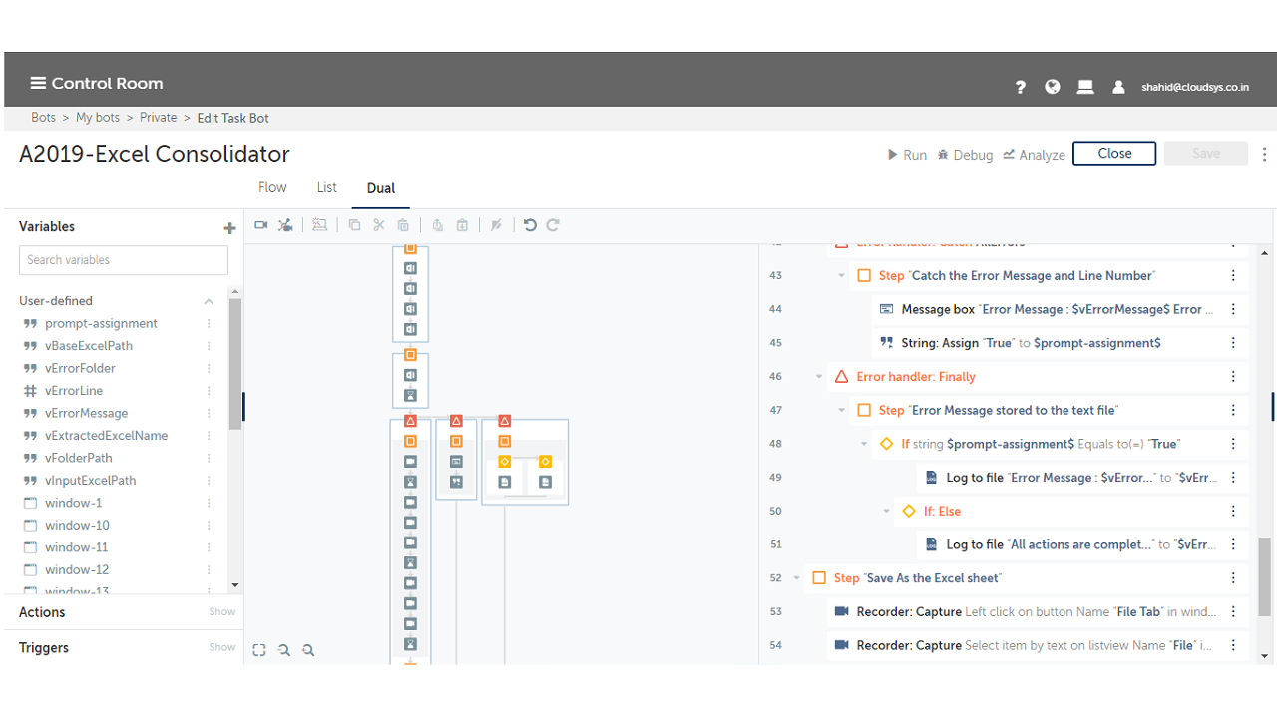Click the My bots breadcrumb link

pyautogui.click(x=98, y=118)
